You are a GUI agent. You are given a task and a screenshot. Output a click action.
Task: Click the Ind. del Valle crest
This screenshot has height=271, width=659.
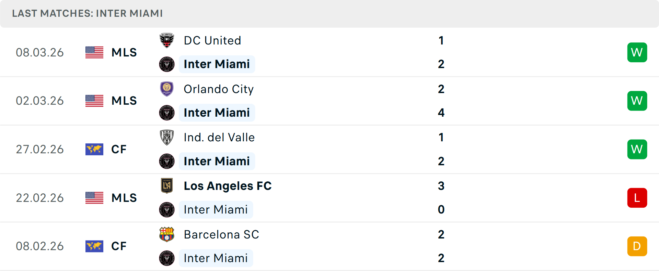coord(167,138)
